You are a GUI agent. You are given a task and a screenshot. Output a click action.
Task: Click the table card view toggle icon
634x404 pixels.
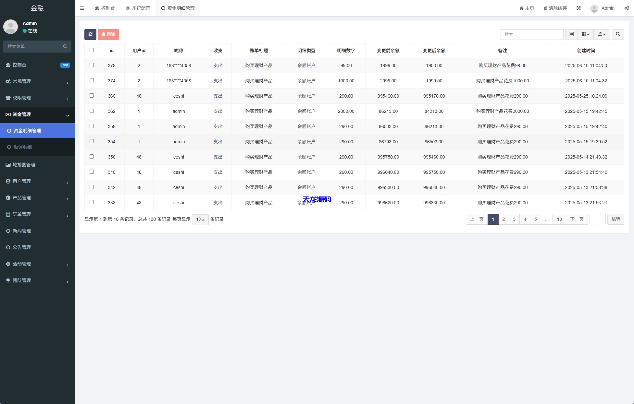[571, 34]
